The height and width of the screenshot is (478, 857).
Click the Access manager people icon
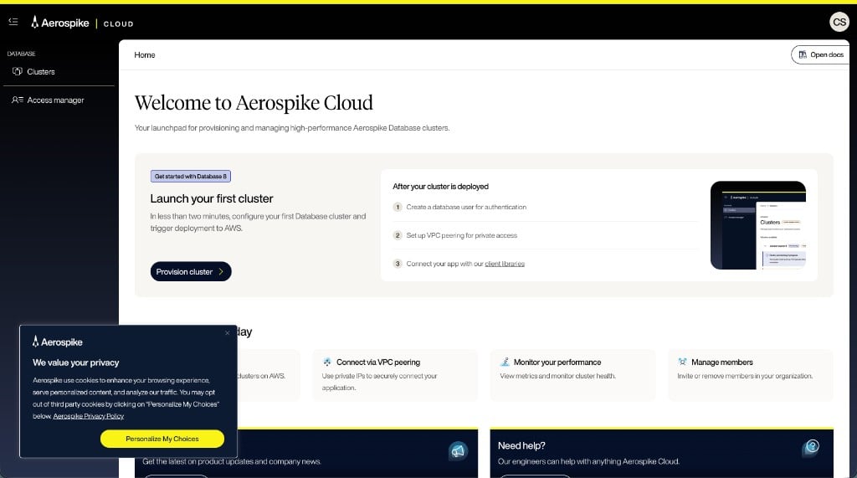pos(18,100)
